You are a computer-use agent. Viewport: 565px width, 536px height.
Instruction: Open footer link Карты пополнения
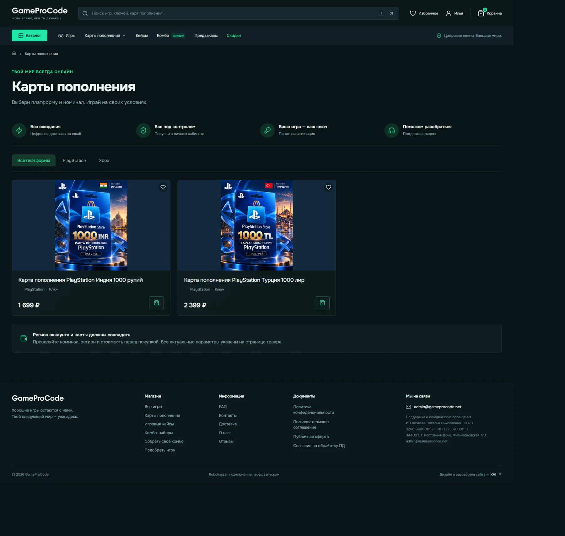tap(162, 415)
